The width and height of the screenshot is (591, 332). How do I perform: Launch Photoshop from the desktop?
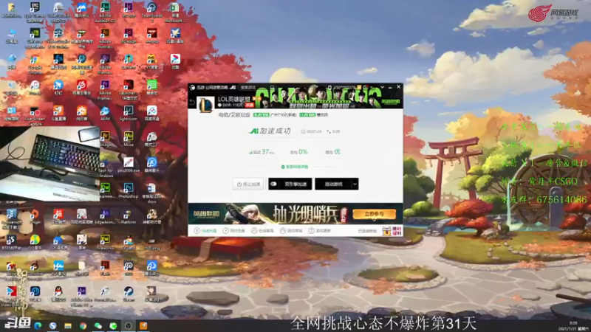pyautogui.click(x=128, y=190)
